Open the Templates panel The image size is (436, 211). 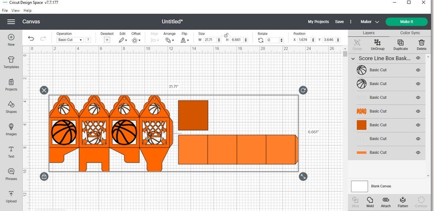(x=11, y=59)
